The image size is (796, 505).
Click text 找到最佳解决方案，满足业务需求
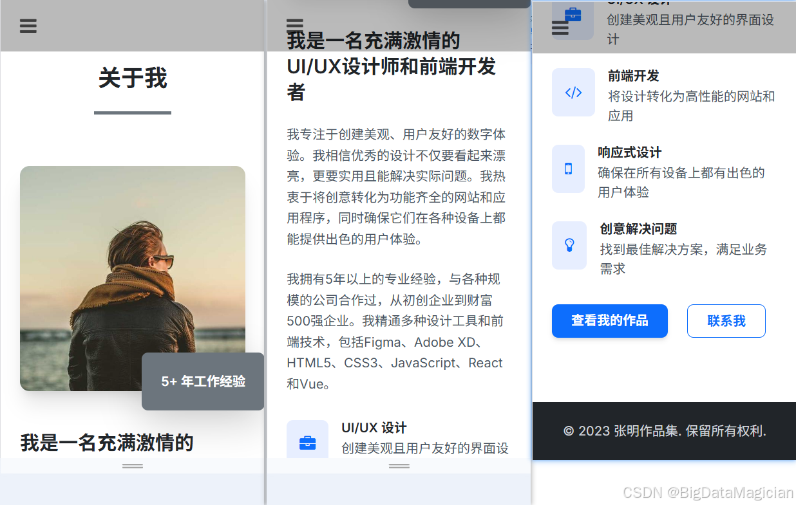tap(684, 259)
